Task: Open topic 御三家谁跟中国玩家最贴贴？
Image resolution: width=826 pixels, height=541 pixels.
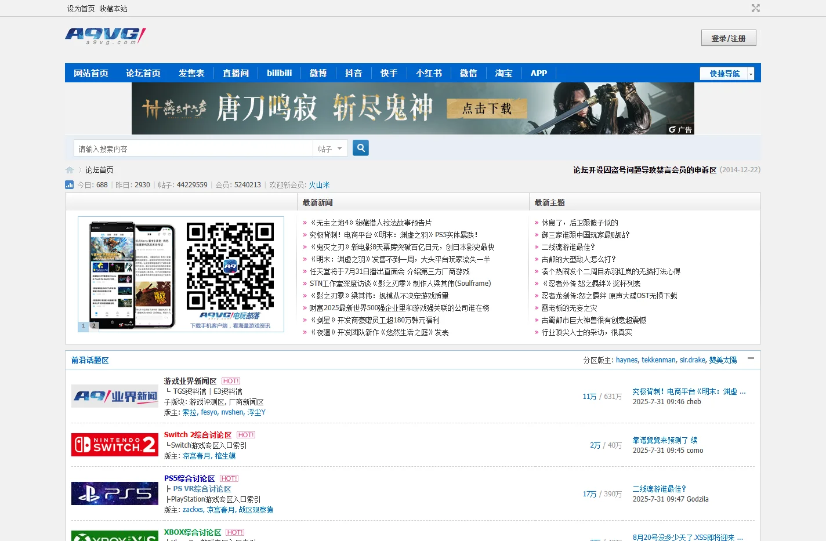Action: pyautogui.click(x=585, y=235)
